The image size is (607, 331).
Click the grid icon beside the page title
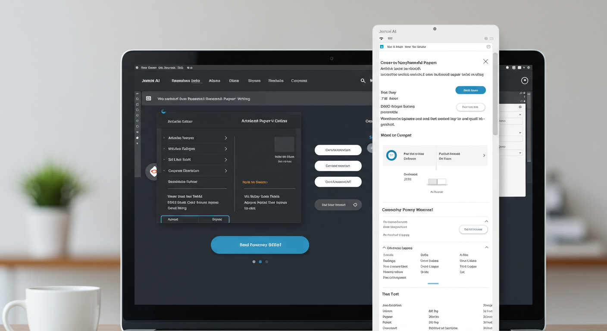click(x=148, y=98)
